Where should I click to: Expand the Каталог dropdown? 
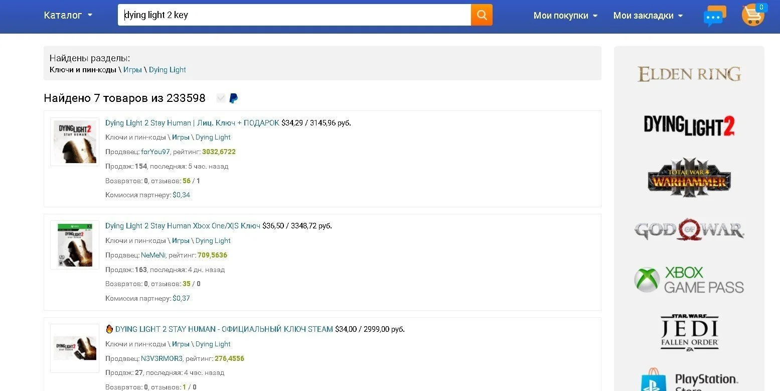coord(68,15)
